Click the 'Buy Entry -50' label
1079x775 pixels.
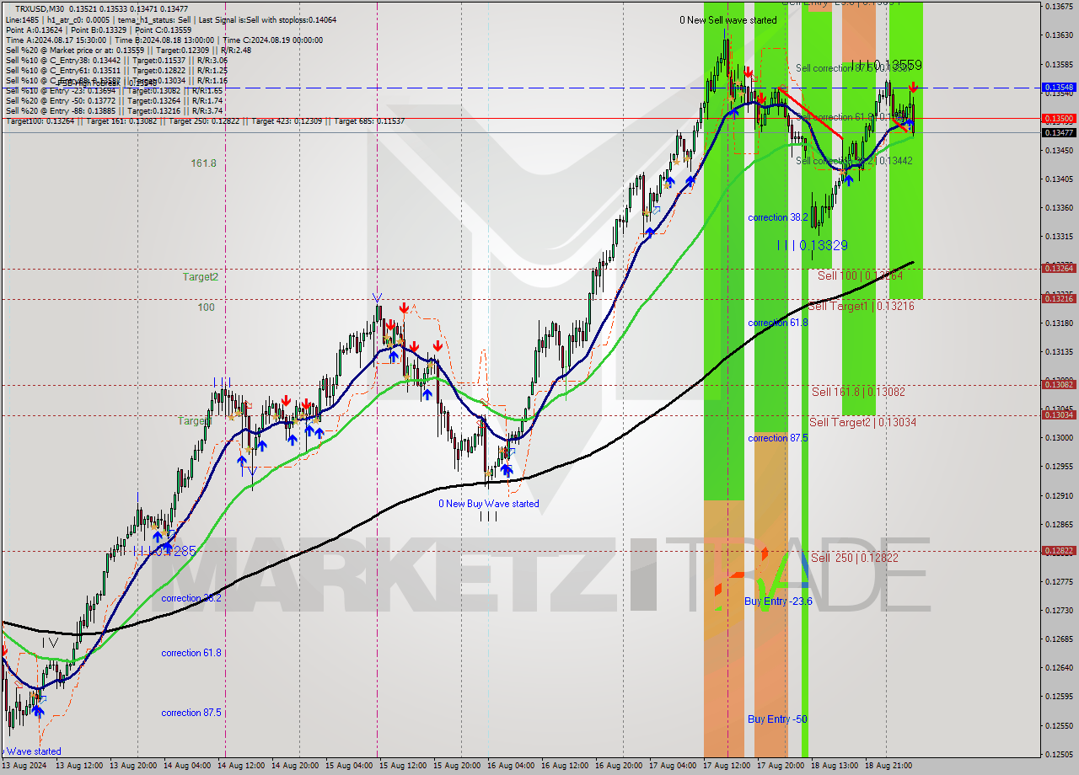click(x=777, y=719)
